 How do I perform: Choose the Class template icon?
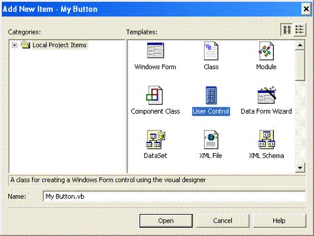(x=211, y=51)
